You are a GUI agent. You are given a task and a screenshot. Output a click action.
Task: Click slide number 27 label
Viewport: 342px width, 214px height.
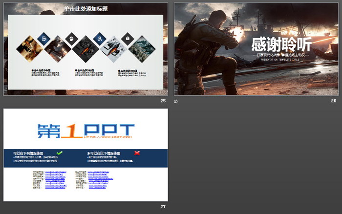(163, 206)
